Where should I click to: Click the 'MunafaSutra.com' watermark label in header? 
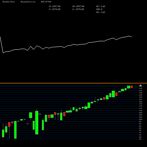pyautogui.click(x=28, y=2)
